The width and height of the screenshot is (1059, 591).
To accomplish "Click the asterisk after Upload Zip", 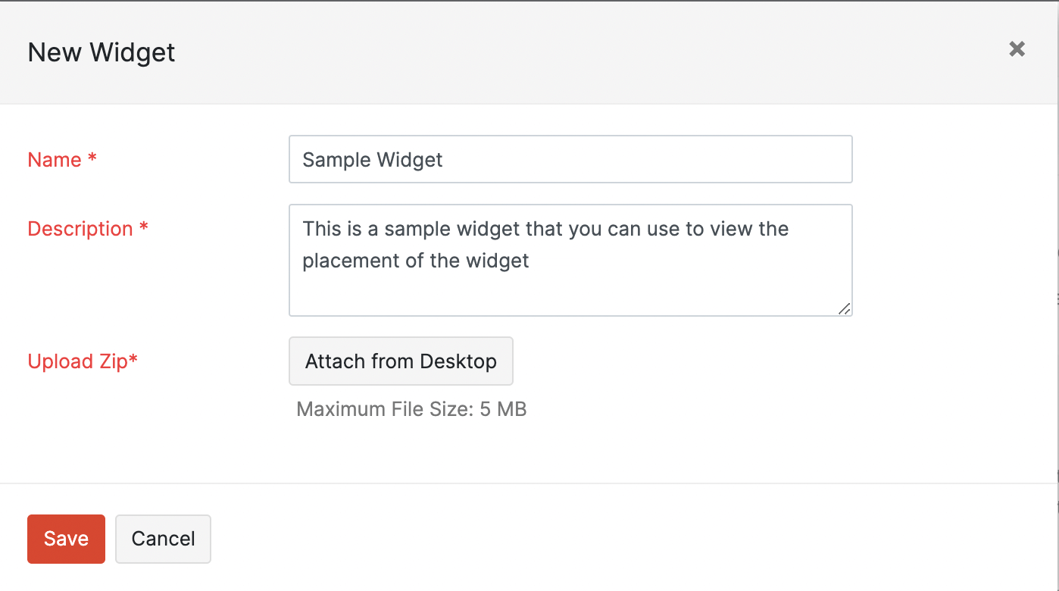I will pos(133,360).
